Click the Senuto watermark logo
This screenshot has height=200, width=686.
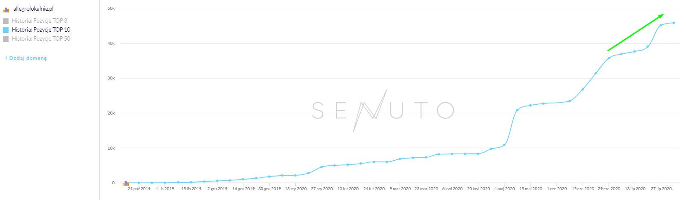(x=383, y=110)
